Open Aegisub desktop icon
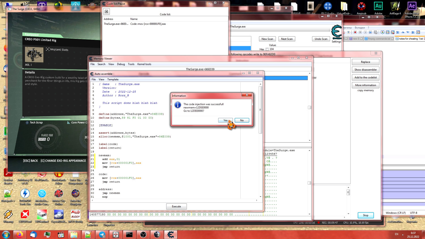Viewport: 425px width, 239px height. [361, 8]
